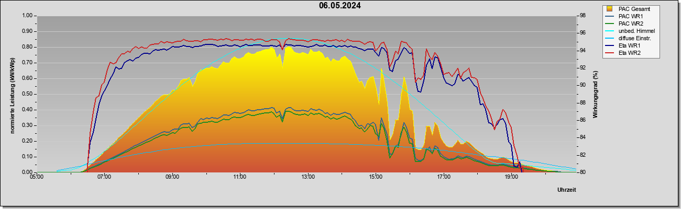
Task: Click the Wirkungsgrad (%) axis title
Action: (596, 94)
